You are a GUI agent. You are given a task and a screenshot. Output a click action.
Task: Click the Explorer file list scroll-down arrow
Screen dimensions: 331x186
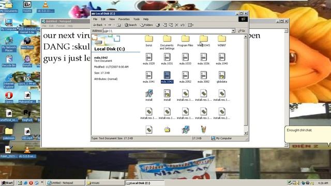click(x=246, y=133)
